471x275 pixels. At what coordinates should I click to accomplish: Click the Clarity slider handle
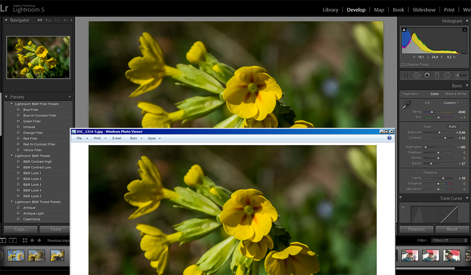443,178
